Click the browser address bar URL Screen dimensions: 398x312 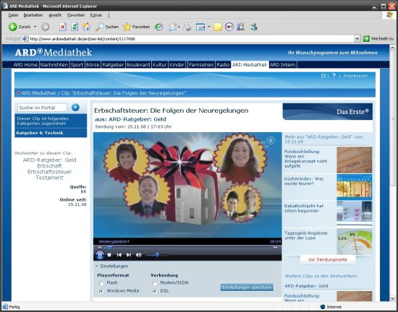tap(188, 39)
